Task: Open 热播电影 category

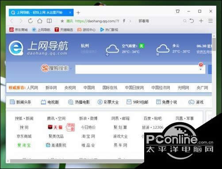Action: tap(79, 102)
